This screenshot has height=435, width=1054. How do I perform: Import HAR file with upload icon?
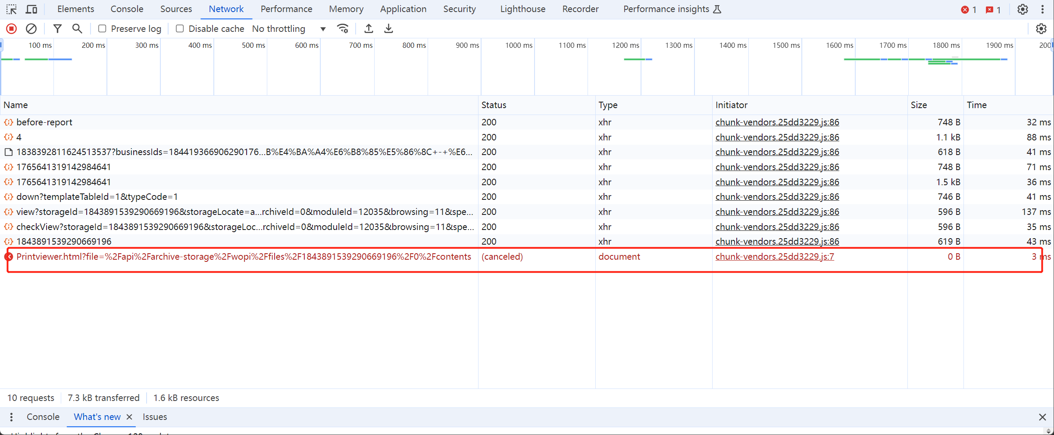tap(369, 29)
